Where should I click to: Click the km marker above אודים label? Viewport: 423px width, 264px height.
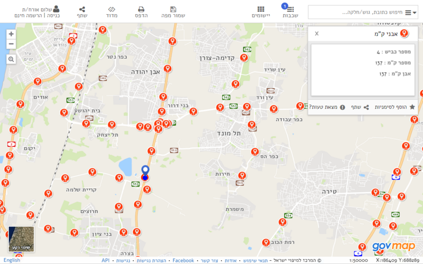click(x=38, y=81)
